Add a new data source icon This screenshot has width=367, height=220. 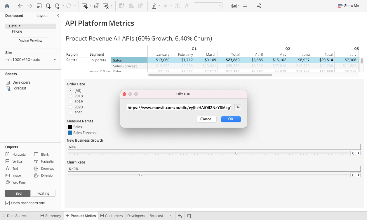coord(48,6)
